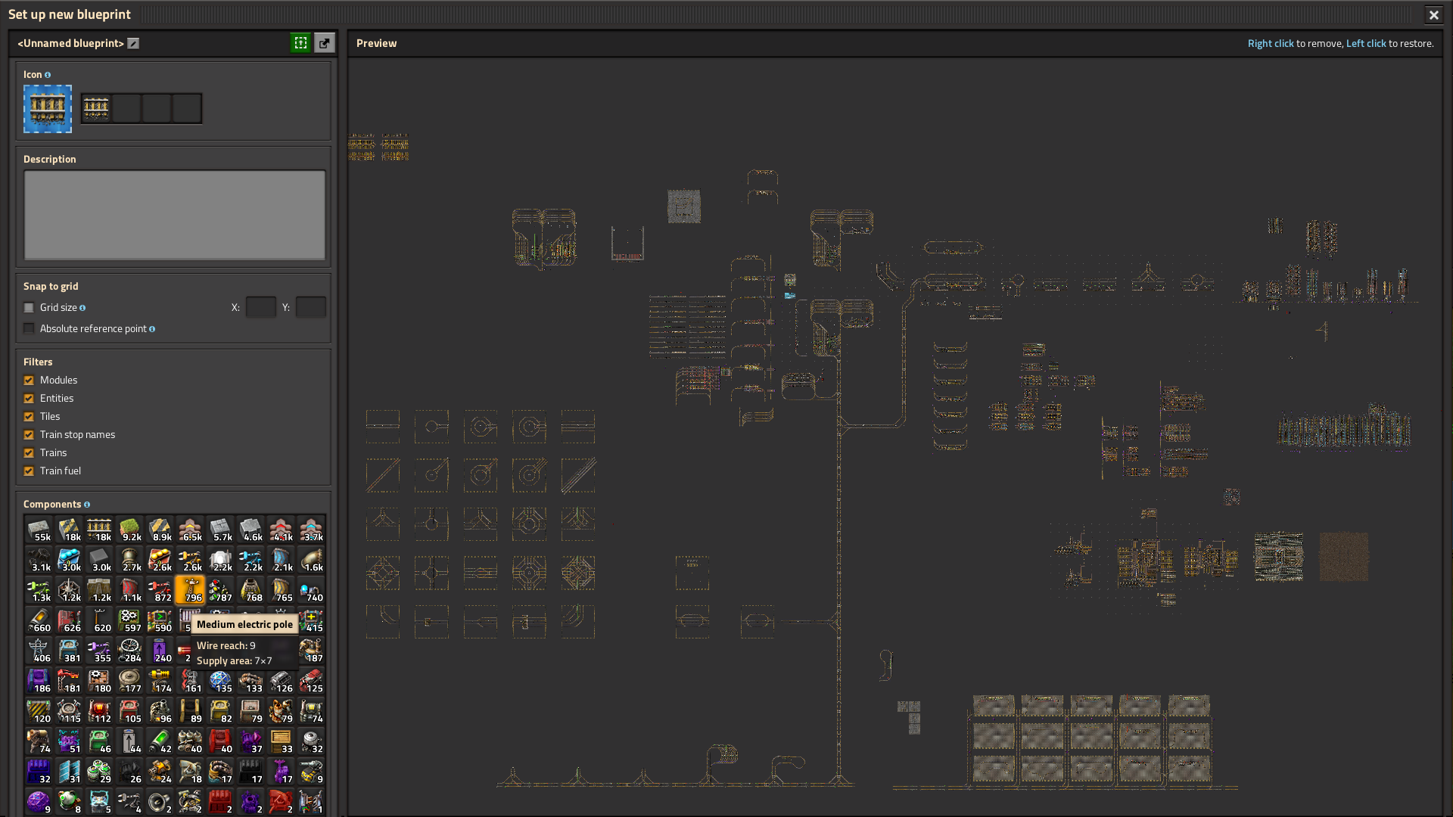Click the export blueprint string icon

coord(325,42)
